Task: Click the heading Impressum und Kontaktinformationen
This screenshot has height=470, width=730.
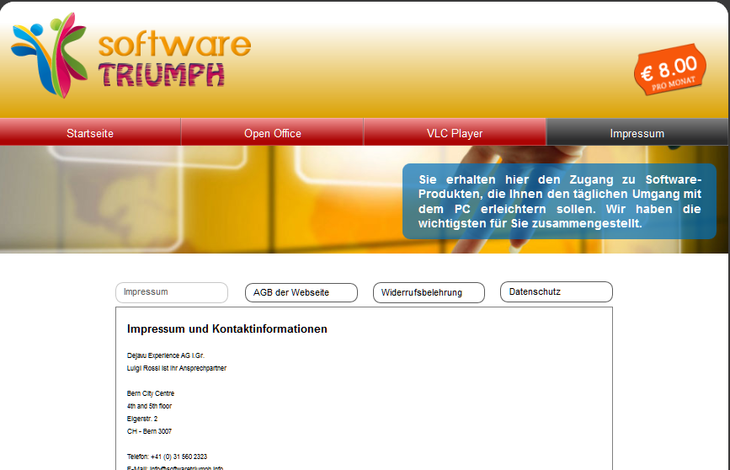Action: (x=227, y=328)
